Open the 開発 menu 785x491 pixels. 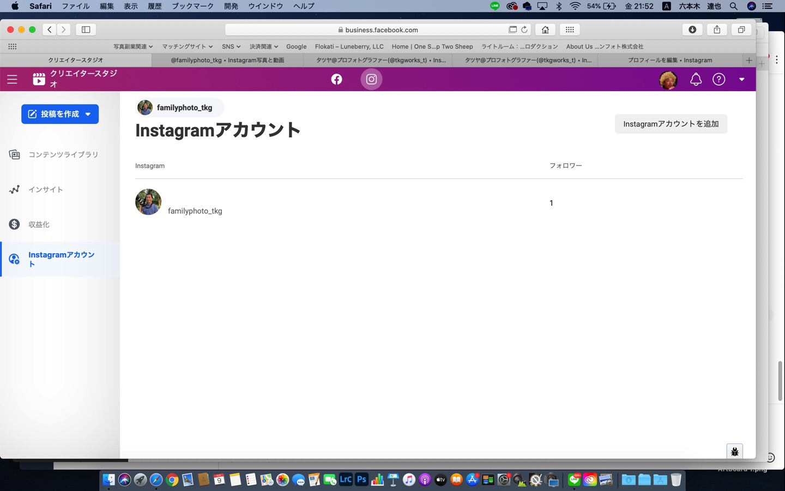pyautogui.click(x=231, y=6)
